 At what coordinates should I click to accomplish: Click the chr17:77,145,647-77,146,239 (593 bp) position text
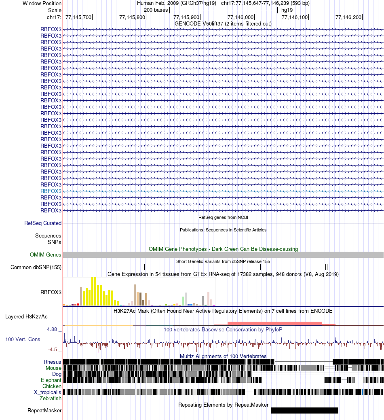[265, 3]
